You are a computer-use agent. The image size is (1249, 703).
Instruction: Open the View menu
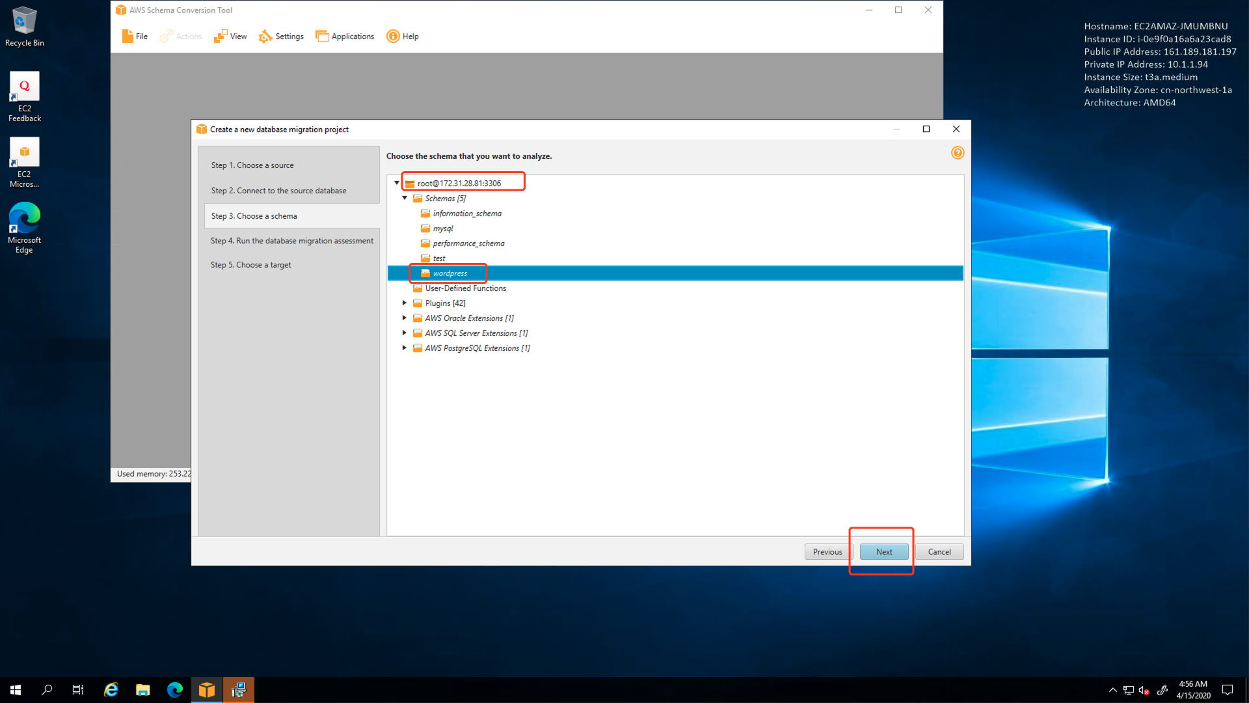click(230, 36)
